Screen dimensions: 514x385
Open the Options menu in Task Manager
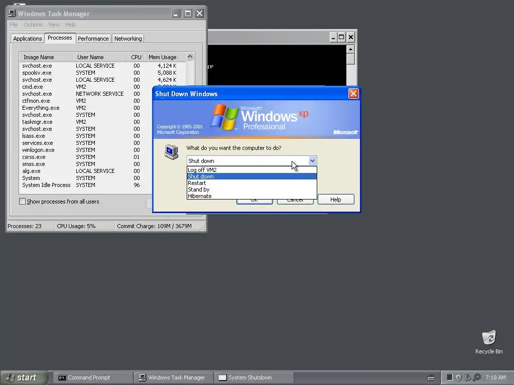33,25
